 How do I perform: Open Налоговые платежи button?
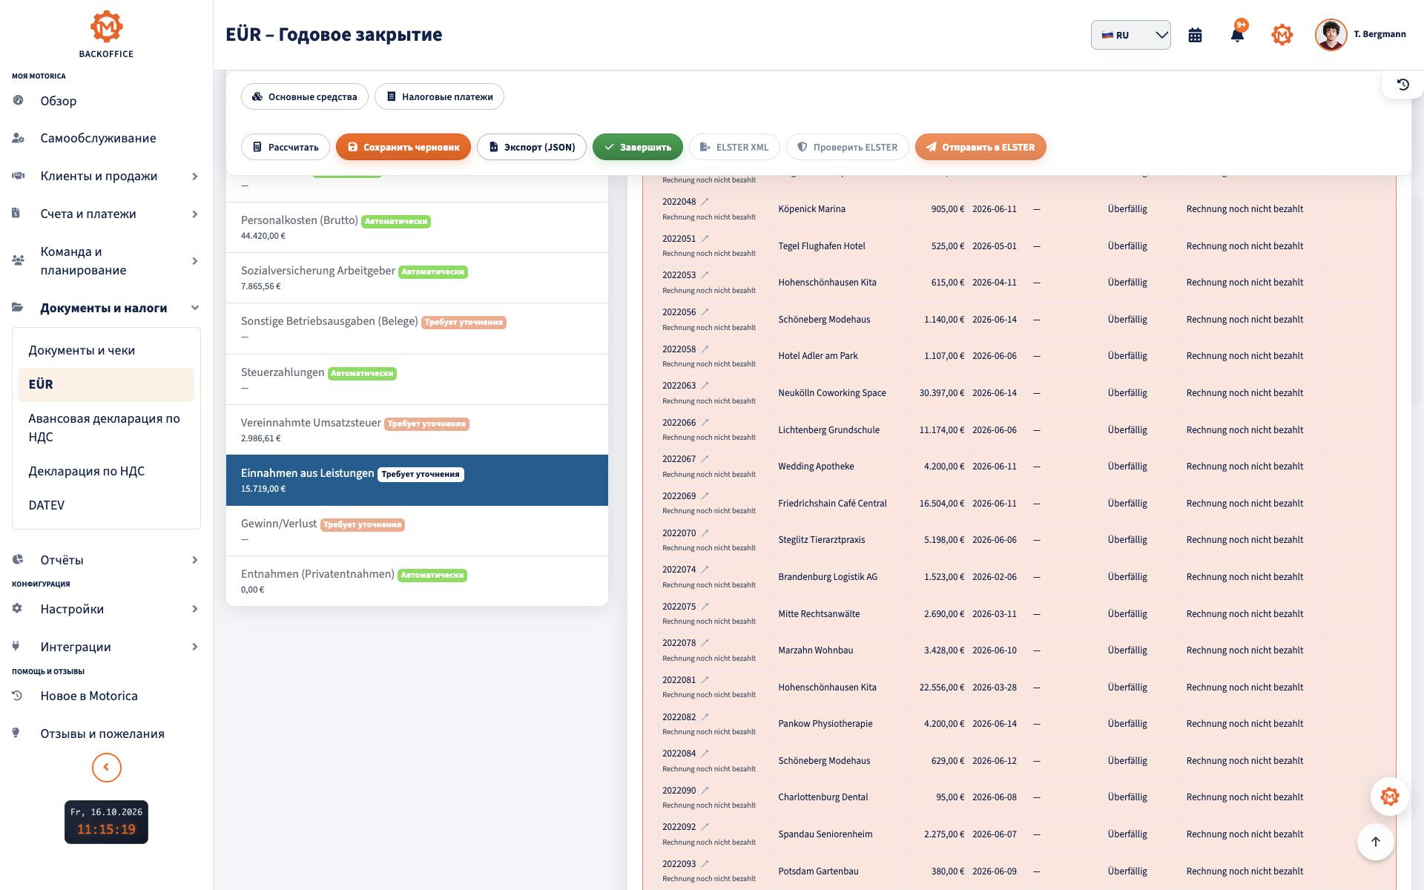[439, 96]
